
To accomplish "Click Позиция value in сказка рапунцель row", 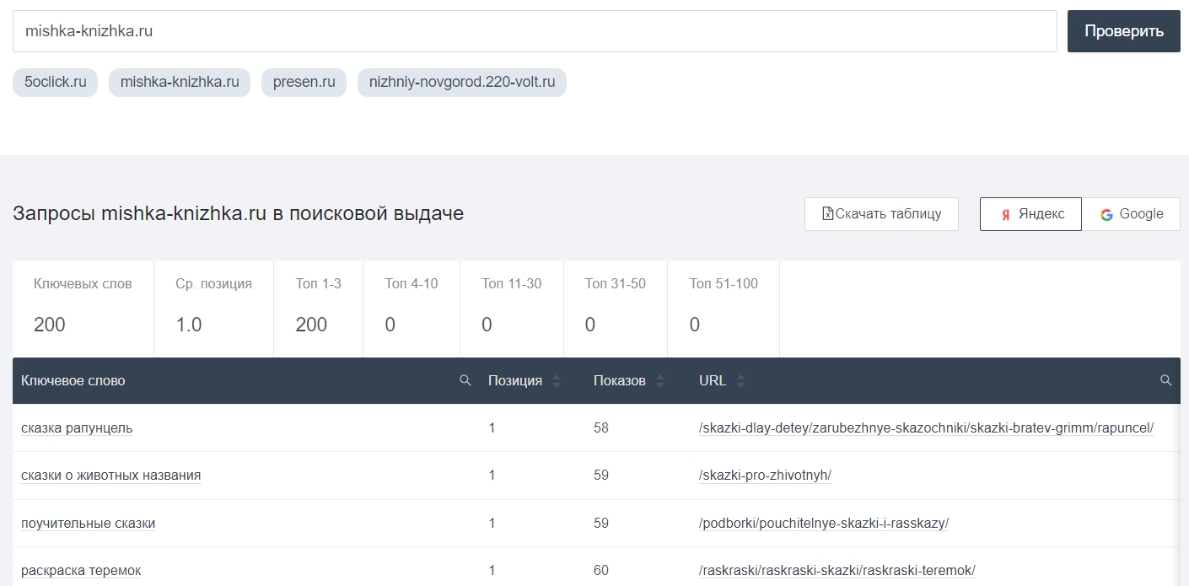I will (x=492, y=427).
